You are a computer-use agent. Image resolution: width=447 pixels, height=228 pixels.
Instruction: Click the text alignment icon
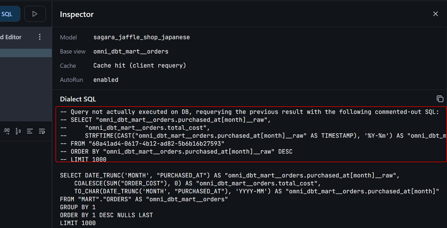coord(30,131)
